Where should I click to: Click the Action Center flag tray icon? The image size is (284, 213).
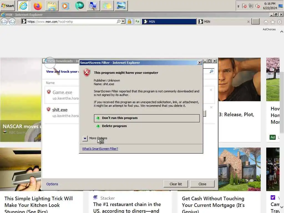244,6
